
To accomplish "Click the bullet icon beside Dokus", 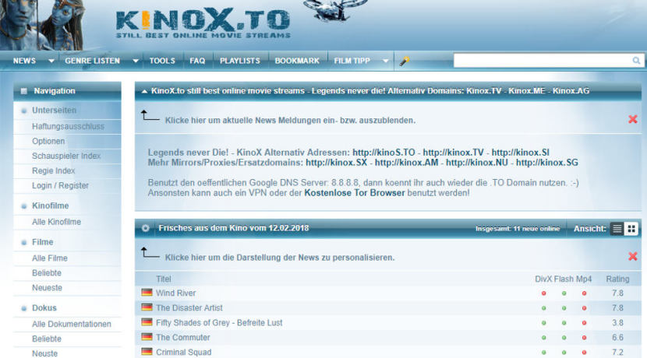I will click(24, 308).
